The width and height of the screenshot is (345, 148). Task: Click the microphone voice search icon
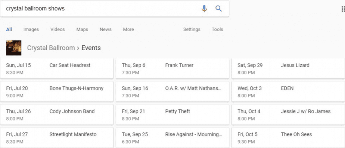point(204,9)
